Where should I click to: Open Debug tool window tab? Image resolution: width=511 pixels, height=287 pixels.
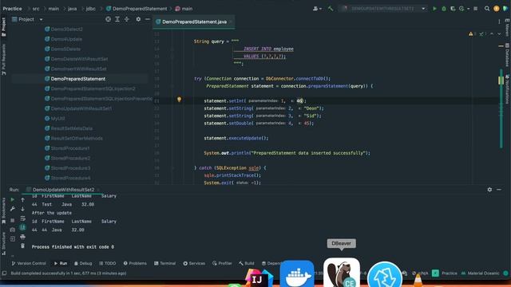pos(83,263)
